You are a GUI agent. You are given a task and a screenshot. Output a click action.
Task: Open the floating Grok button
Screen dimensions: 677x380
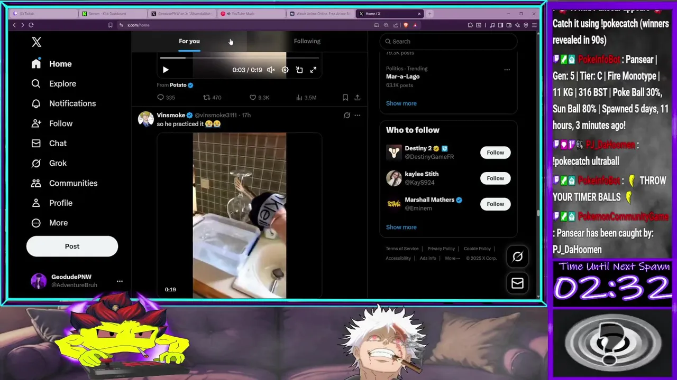coord(517,256)
